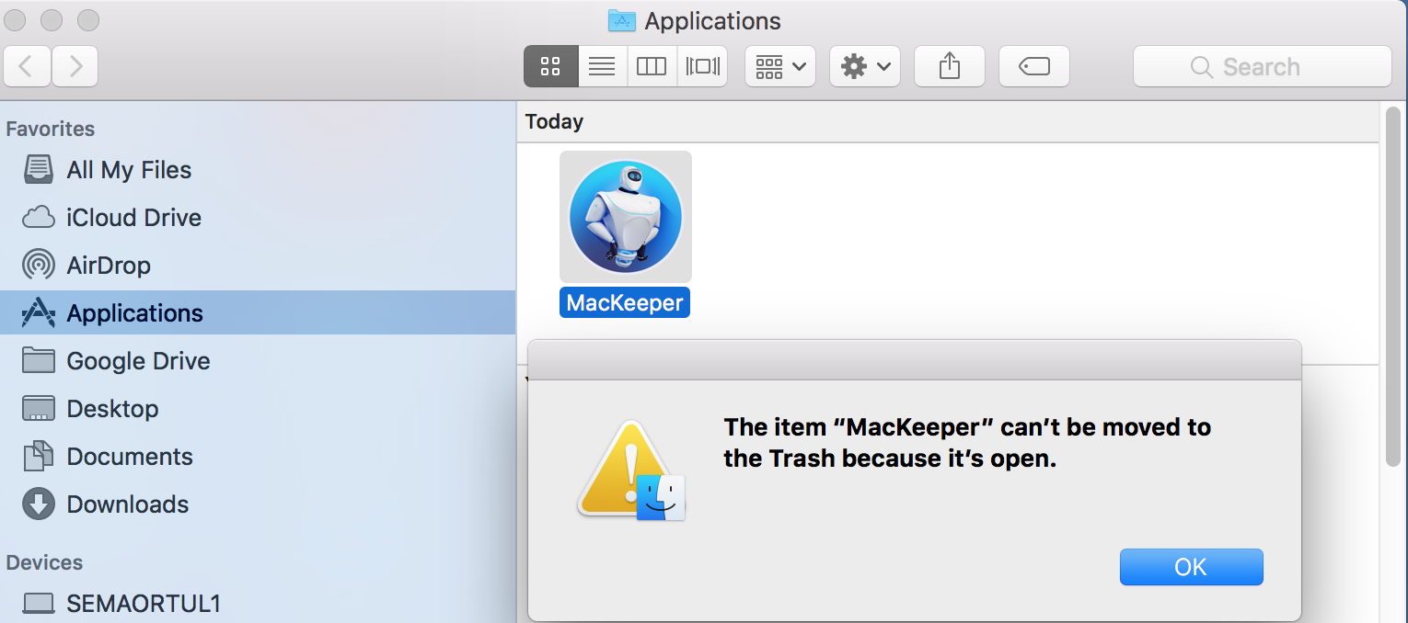Click the Finder Search field
Image resolution: width=1408 pixels, height=623 pixels.
(x=1263, y=66)
